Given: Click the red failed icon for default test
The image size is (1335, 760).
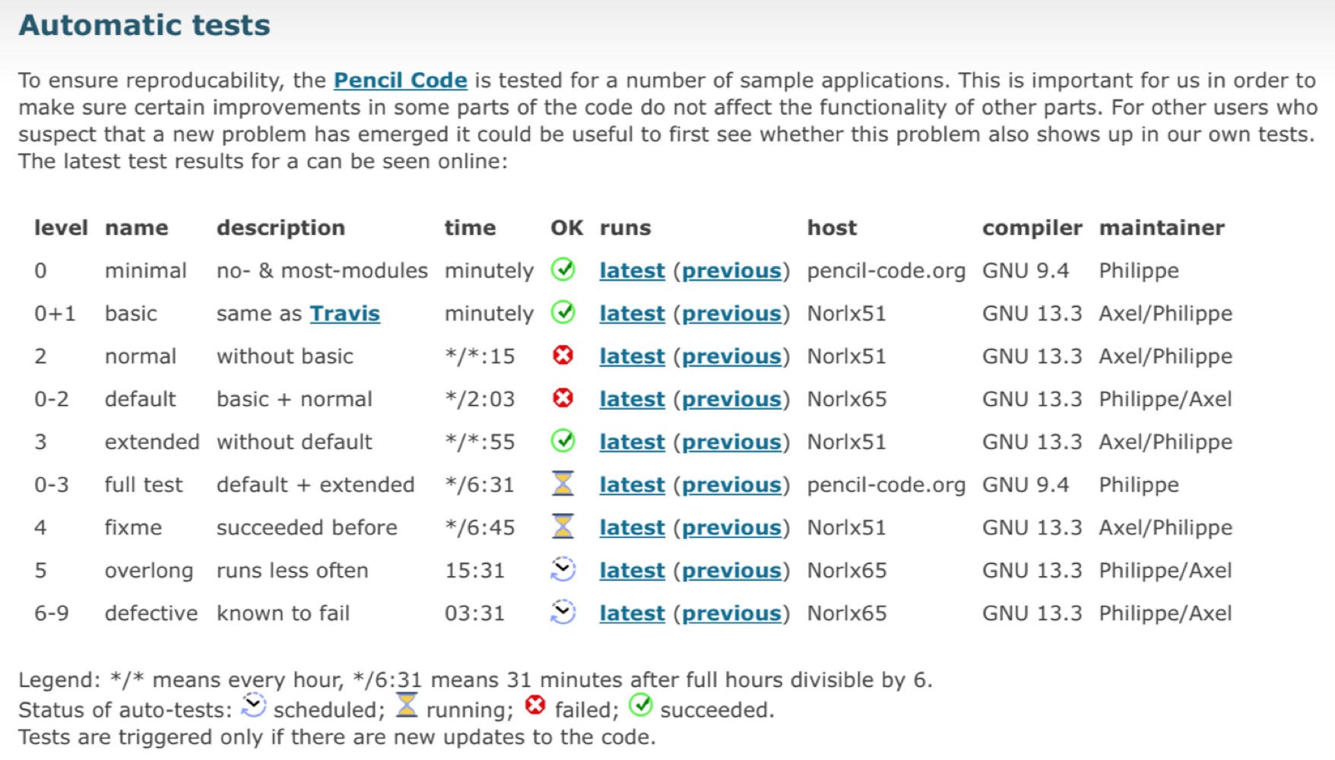Looking at the screenshot, I should click(x=563, y=398).
